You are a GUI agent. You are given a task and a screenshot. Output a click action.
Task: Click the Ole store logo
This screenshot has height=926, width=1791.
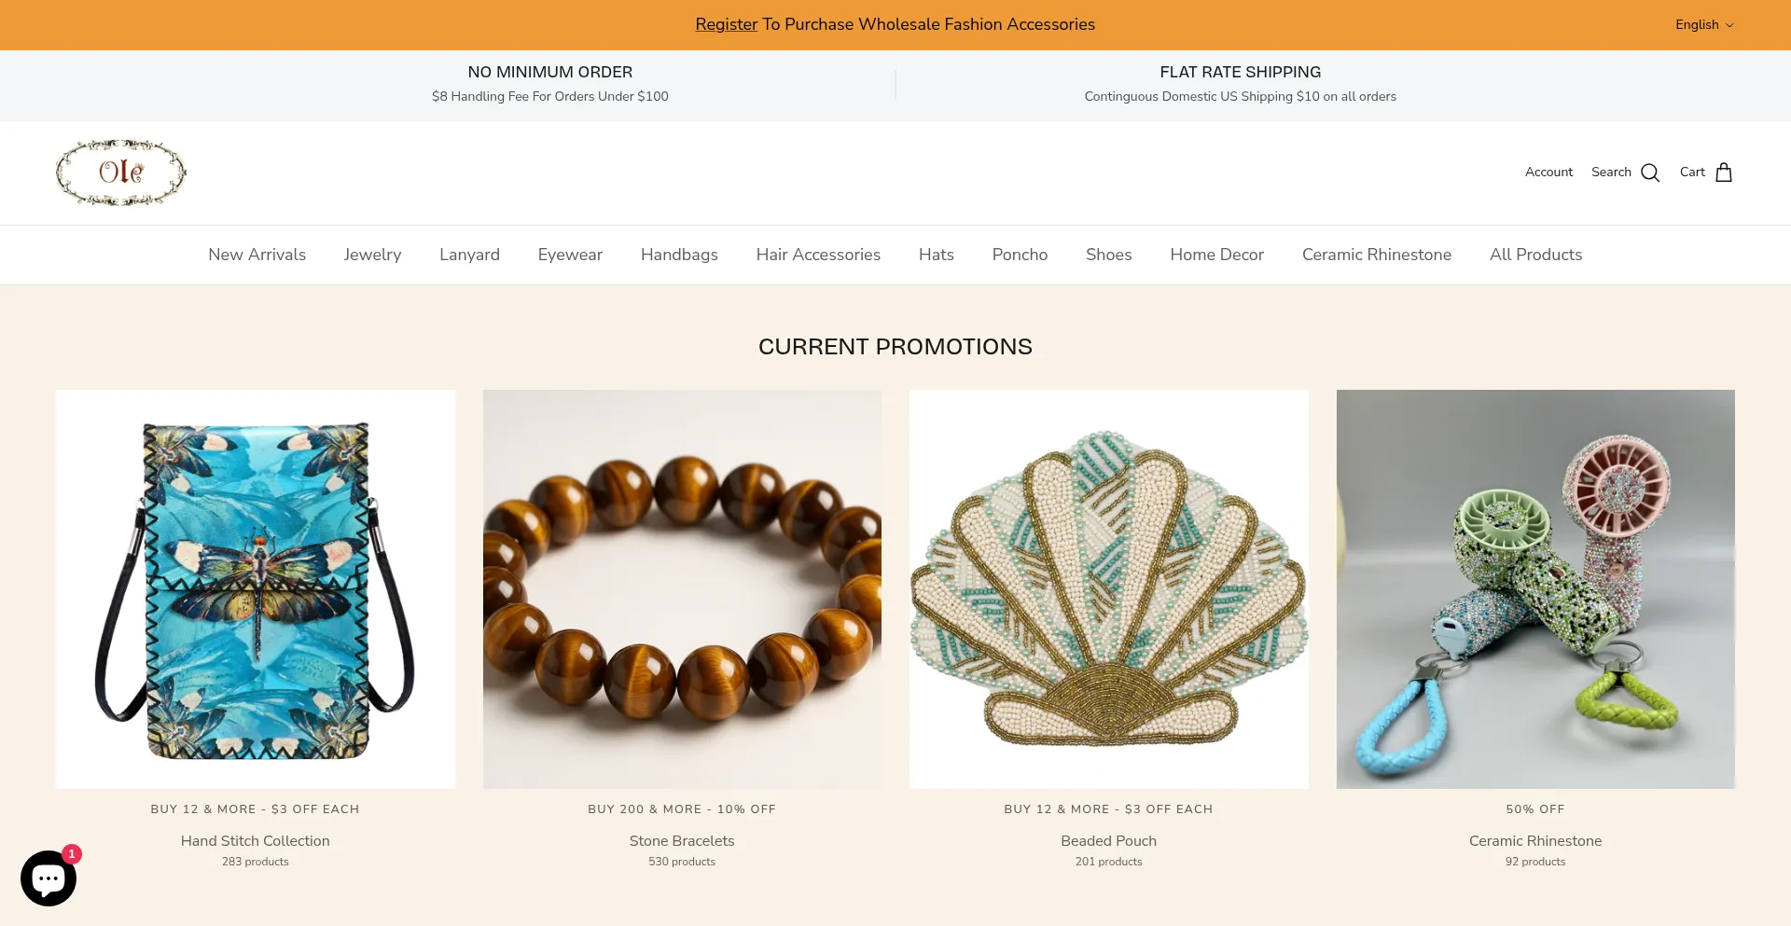[x=121, y=173]
